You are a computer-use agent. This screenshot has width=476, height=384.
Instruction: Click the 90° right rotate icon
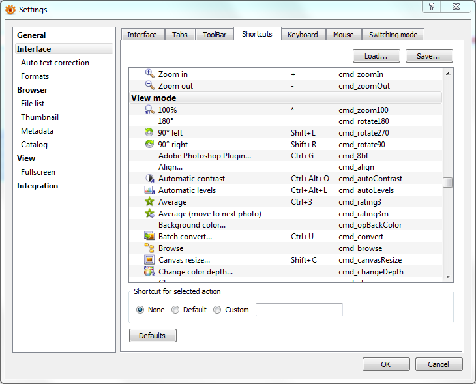(x=149, y=145)
